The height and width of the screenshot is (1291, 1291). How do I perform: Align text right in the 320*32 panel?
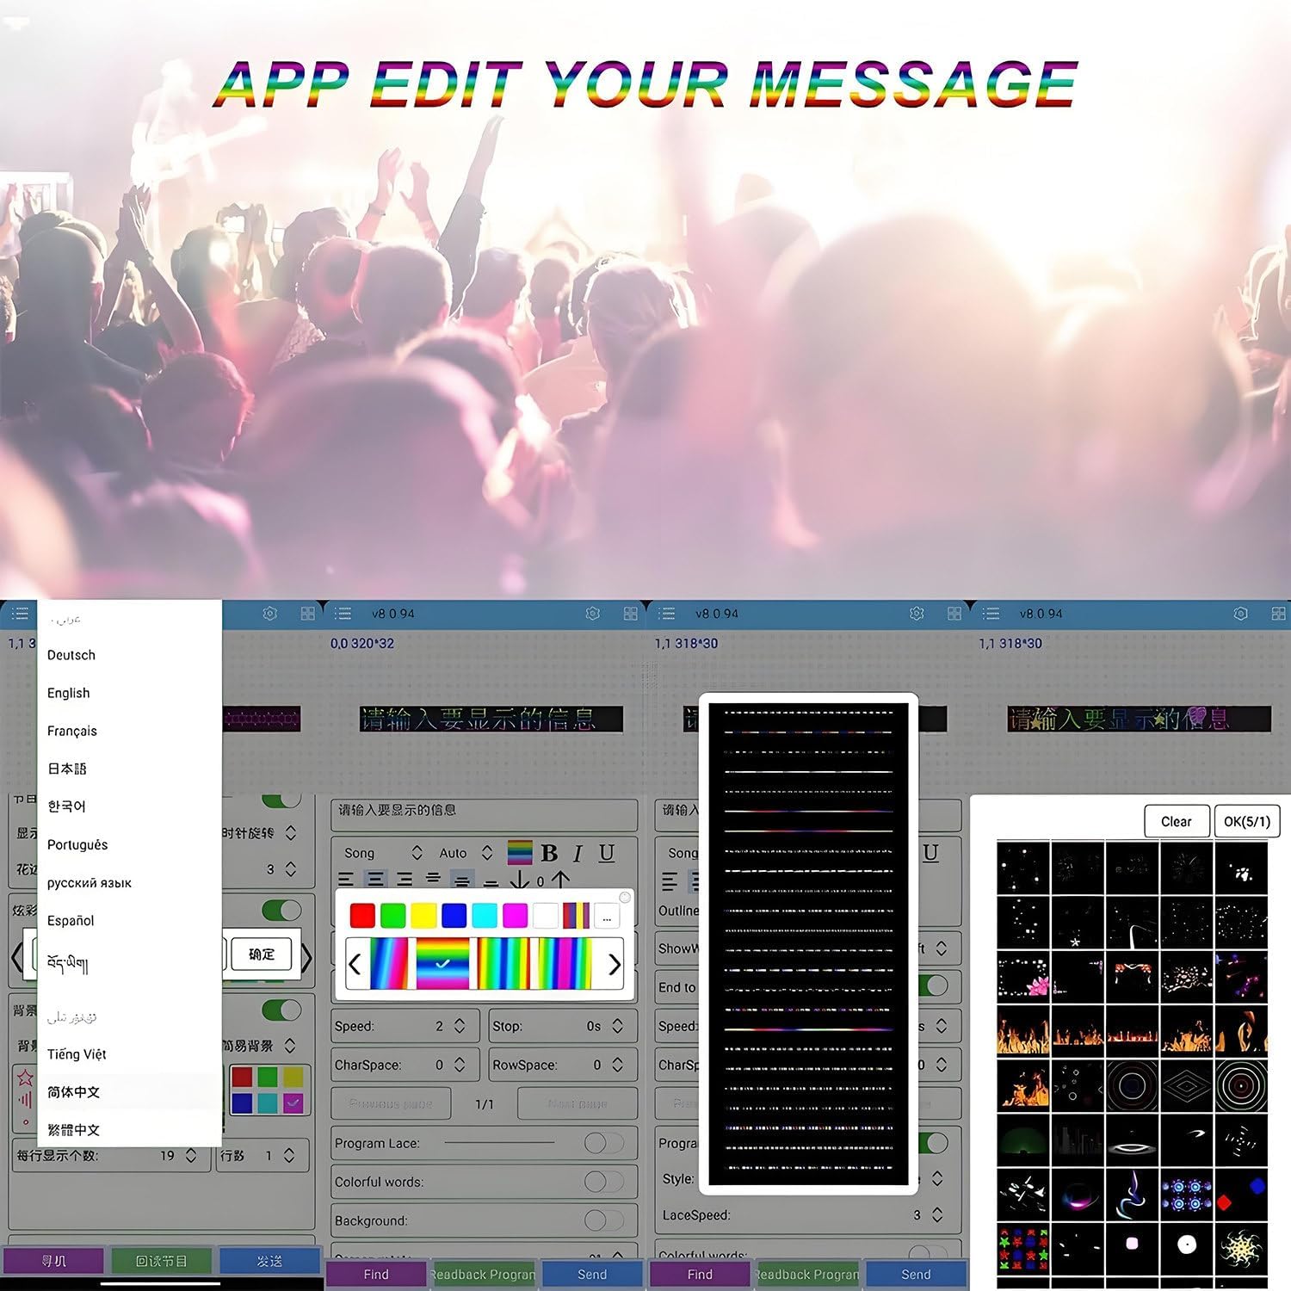tap(405, 880)
